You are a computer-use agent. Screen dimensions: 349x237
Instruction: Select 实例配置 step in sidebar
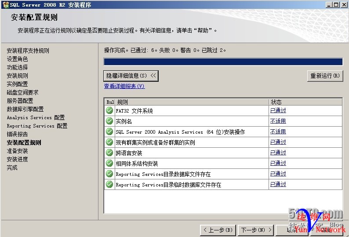[x=17, y=84]
